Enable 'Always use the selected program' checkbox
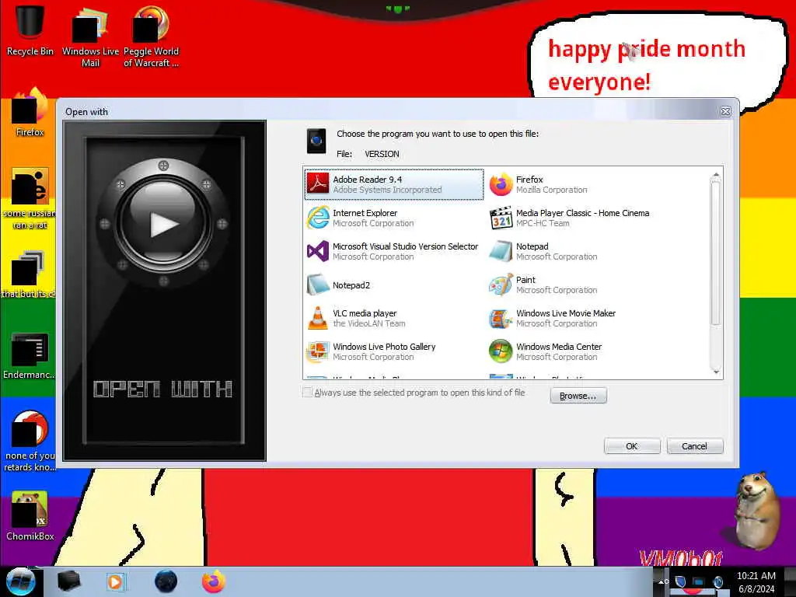This screenshot has width=796, height=597. pos(307,393)
